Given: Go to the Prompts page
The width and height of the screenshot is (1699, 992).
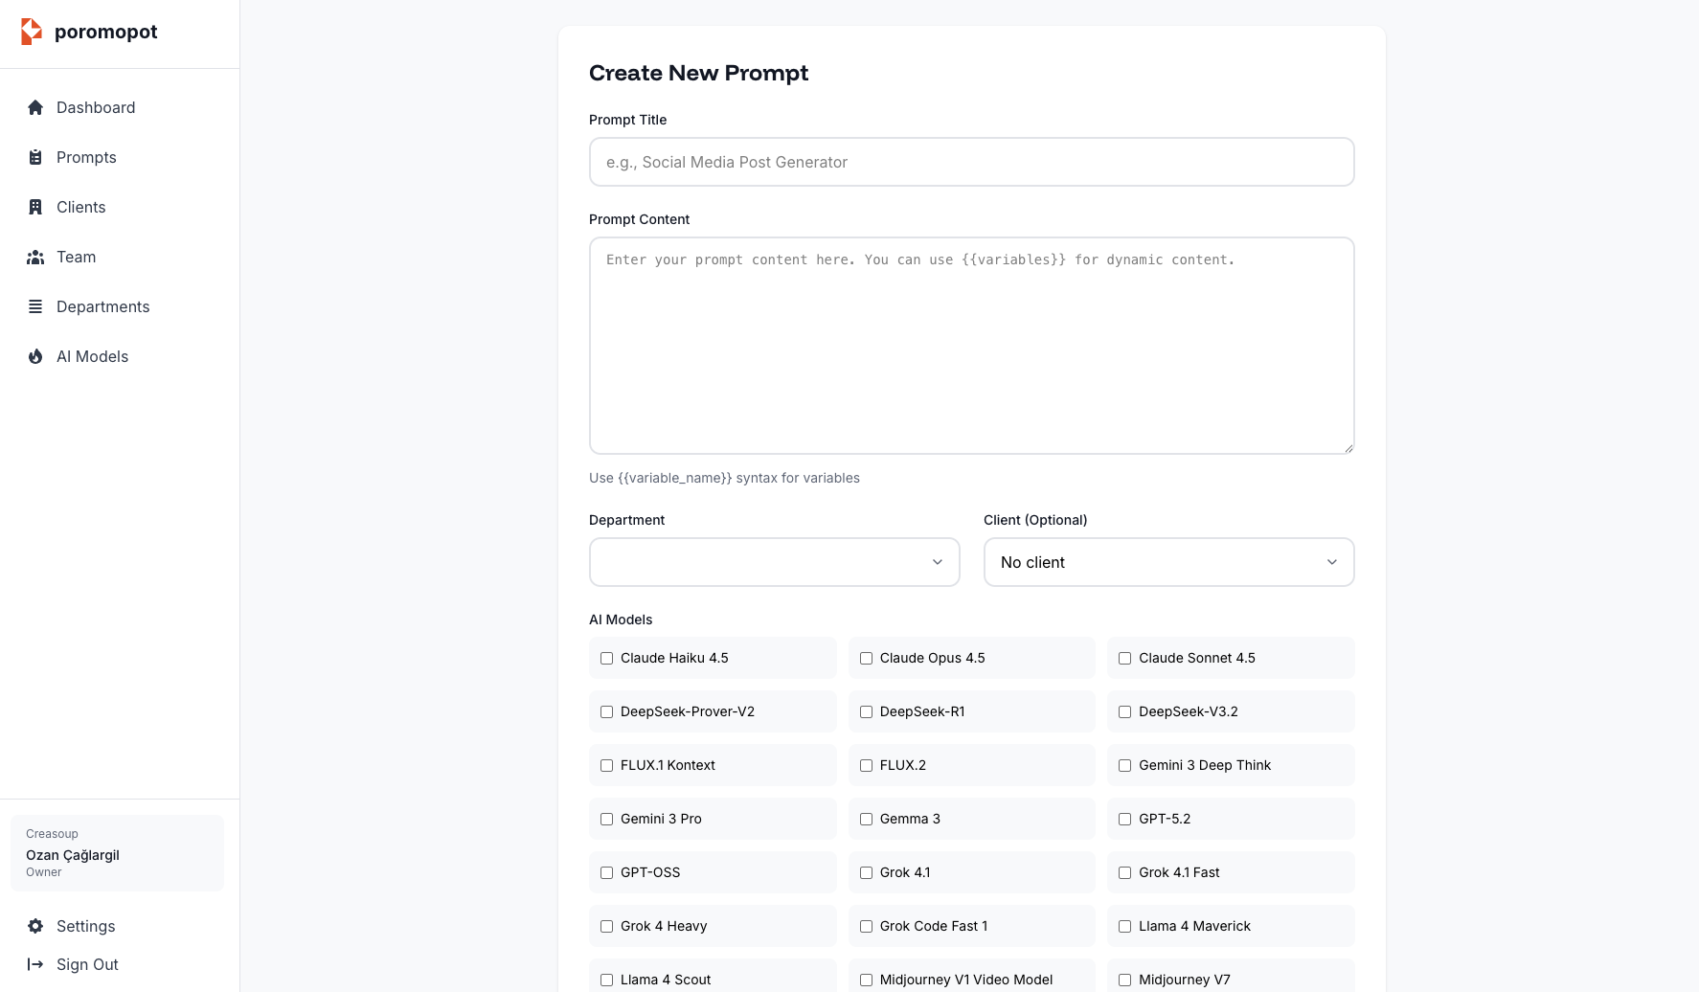Looking at the screenshot, I should coord(86,157).
